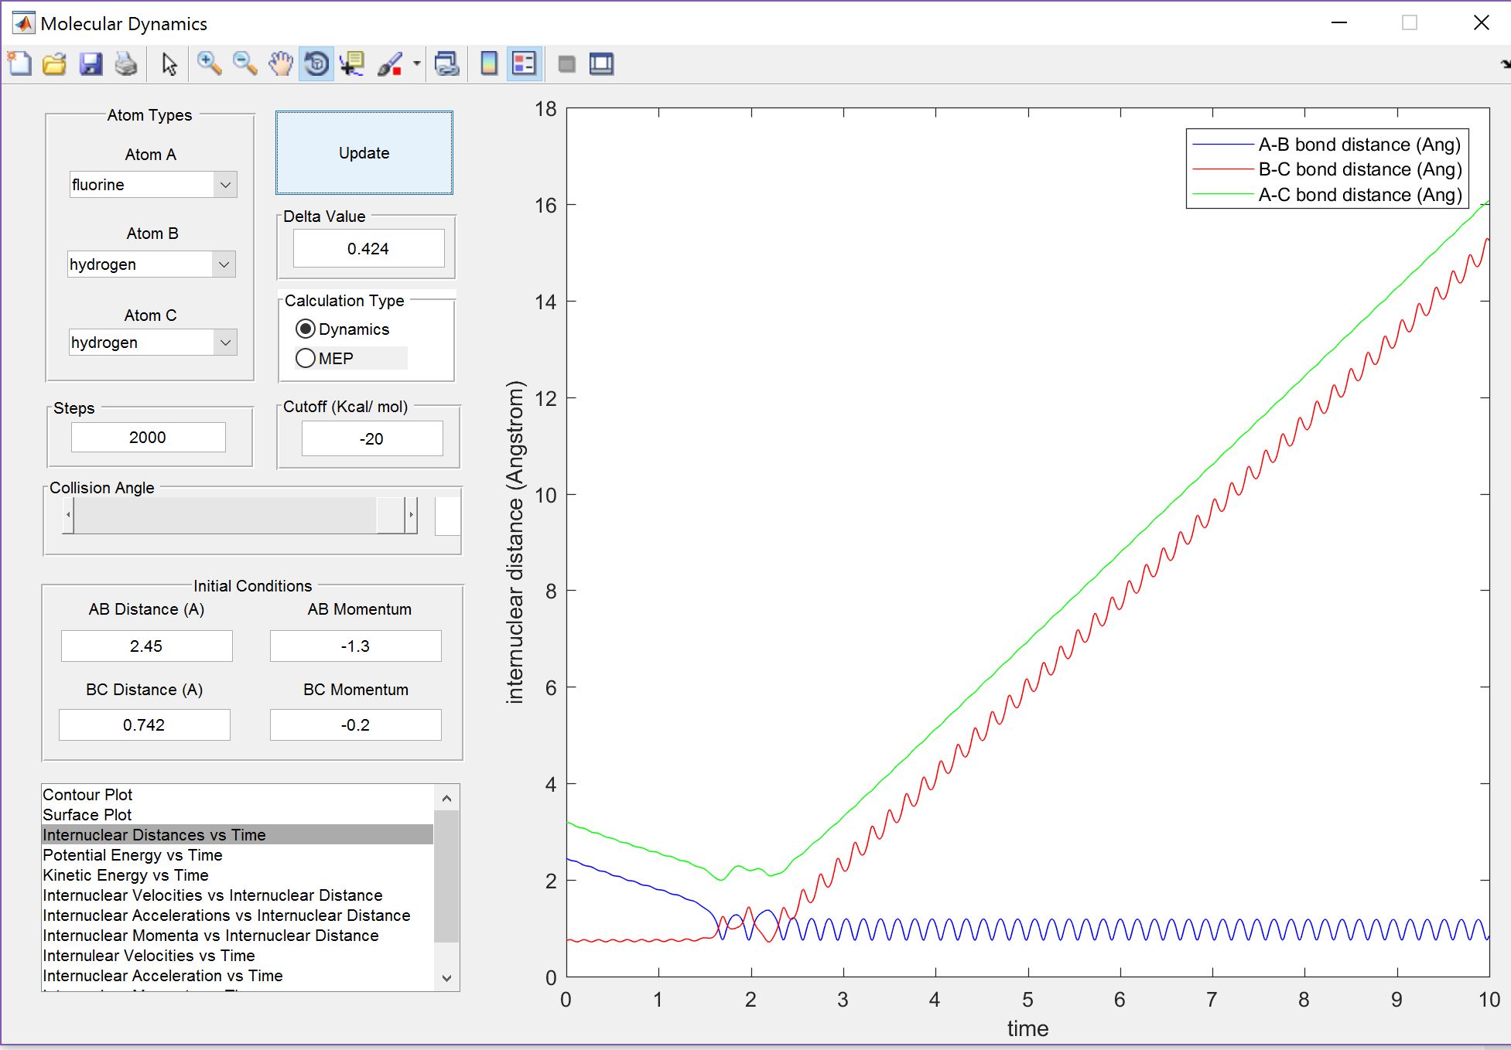1511x1050 pixels.
Task: Enable the Data Cursor tool
Action: tap(353, 64)
